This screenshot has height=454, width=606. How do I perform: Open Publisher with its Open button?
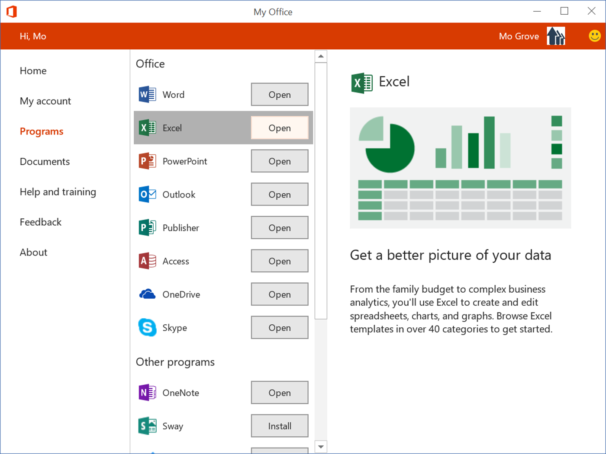[280, 227]
